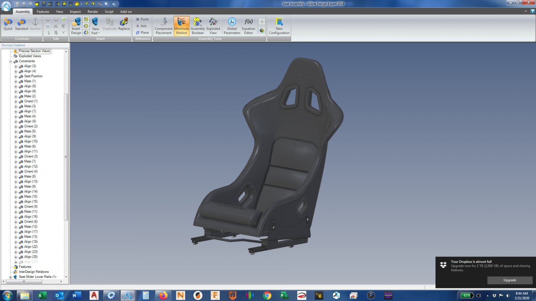
Task: Open the New Part dropdown
Action: point(95,31)
